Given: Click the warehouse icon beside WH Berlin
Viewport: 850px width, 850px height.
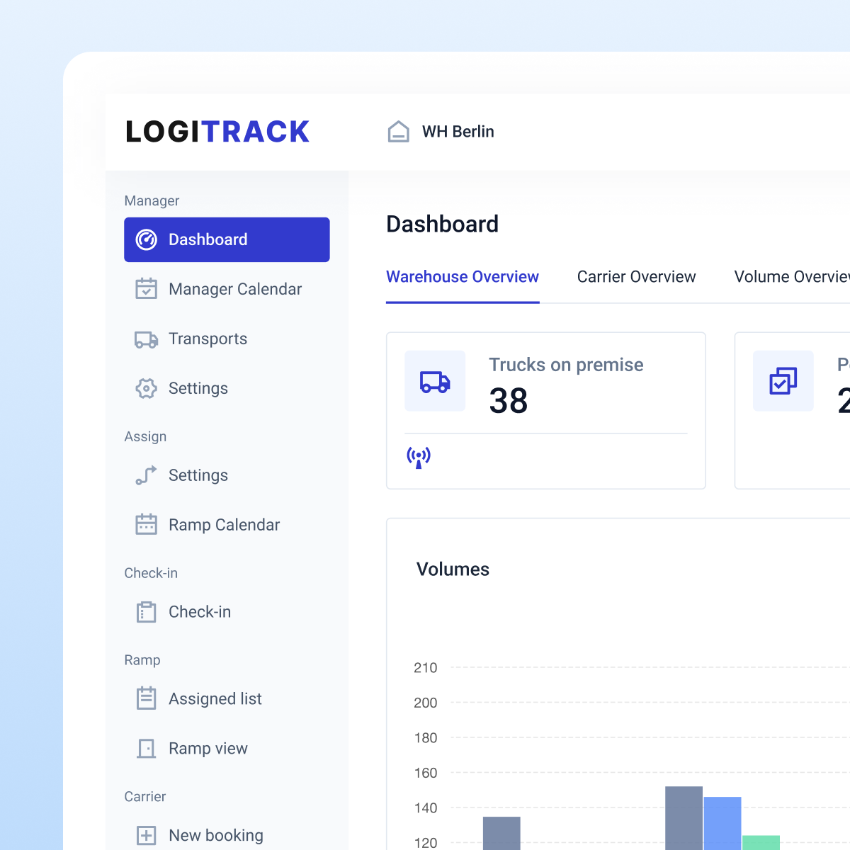Looking at the screenshot, I should tap(399, 132).
